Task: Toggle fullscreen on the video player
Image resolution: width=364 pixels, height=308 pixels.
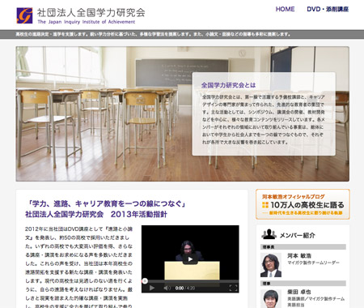Action: (x=233, y=288)
